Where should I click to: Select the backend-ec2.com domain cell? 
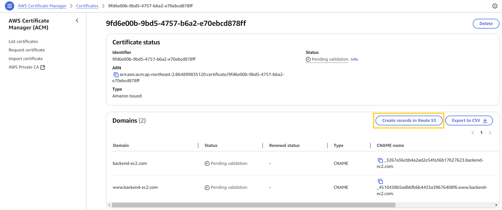pos(130,163)
